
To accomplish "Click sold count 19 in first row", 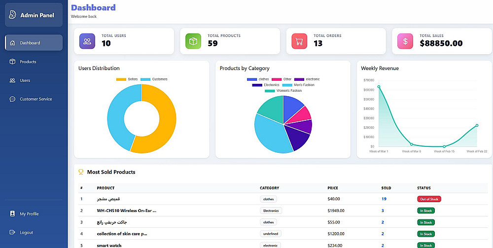I will point(384,199).
